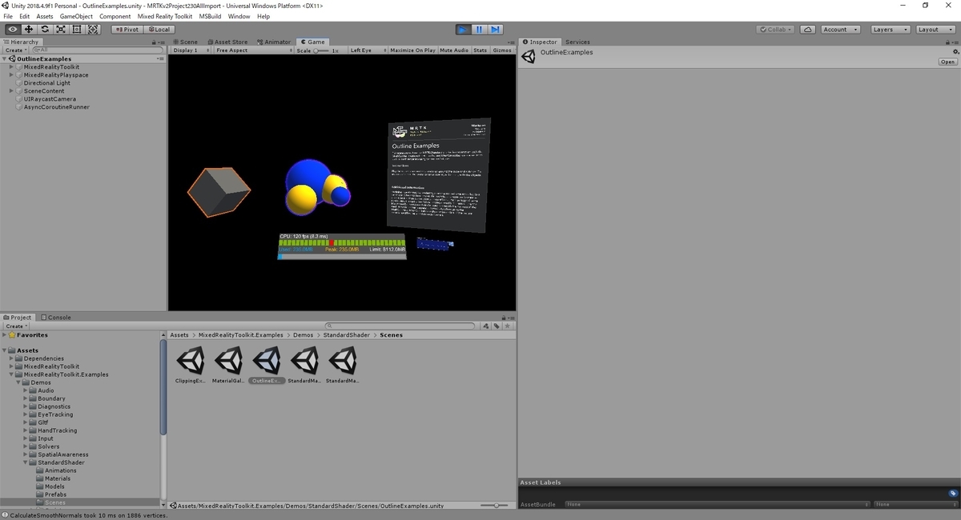Open the Free Aspect dropdown
The image size is (961, 520).
[253, 50]
